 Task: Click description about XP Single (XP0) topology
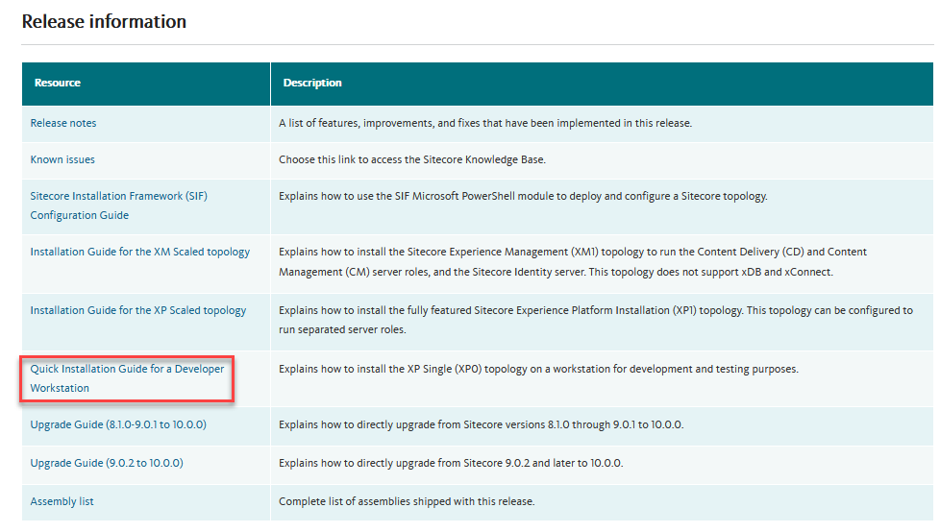click(x=538, y=369)
